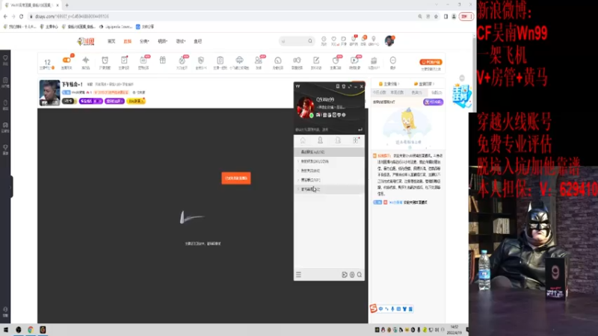Open the heart follow icon in site header
598x336 pixels.
coord(333,40)
